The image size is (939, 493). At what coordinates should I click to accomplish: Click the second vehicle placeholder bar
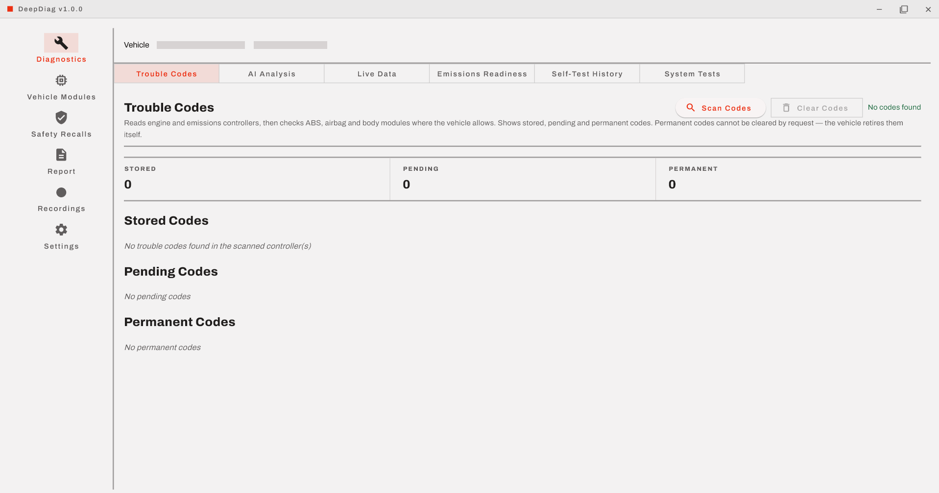coord(290,45)
